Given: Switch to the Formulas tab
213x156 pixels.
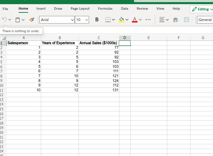Looking at the screenshot, I should tap(105, 9).
